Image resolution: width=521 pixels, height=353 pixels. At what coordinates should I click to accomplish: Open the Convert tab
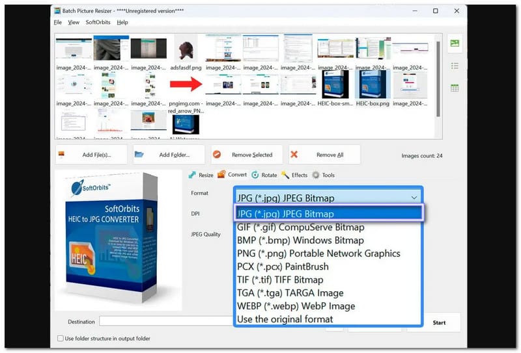click(232, 174)
